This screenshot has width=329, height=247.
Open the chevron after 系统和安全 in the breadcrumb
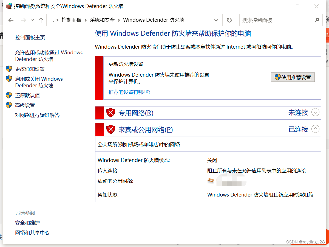pos(119,20)
